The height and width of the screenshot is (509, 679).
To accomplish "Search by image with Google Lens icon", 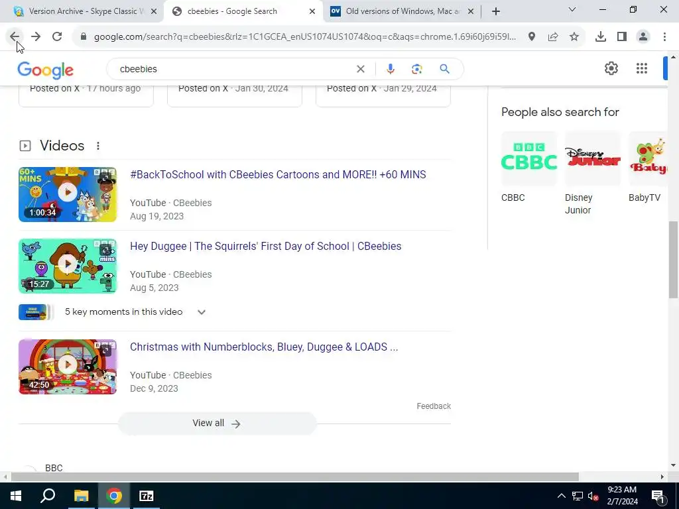I will point(416,69).
